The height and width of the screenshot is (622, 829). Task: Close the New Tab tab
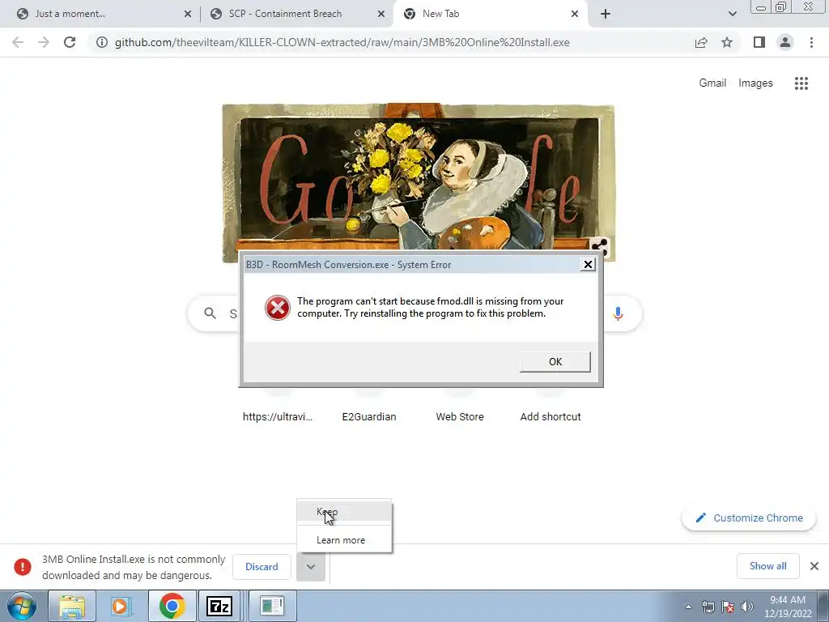click(574, 14)
